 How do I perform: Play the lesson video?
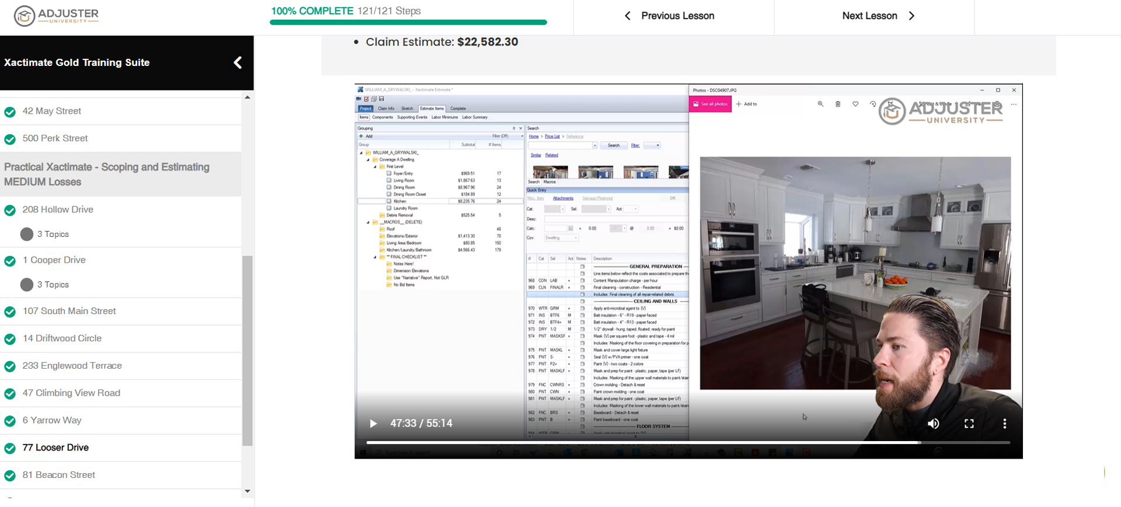click(x=373, y=424)
